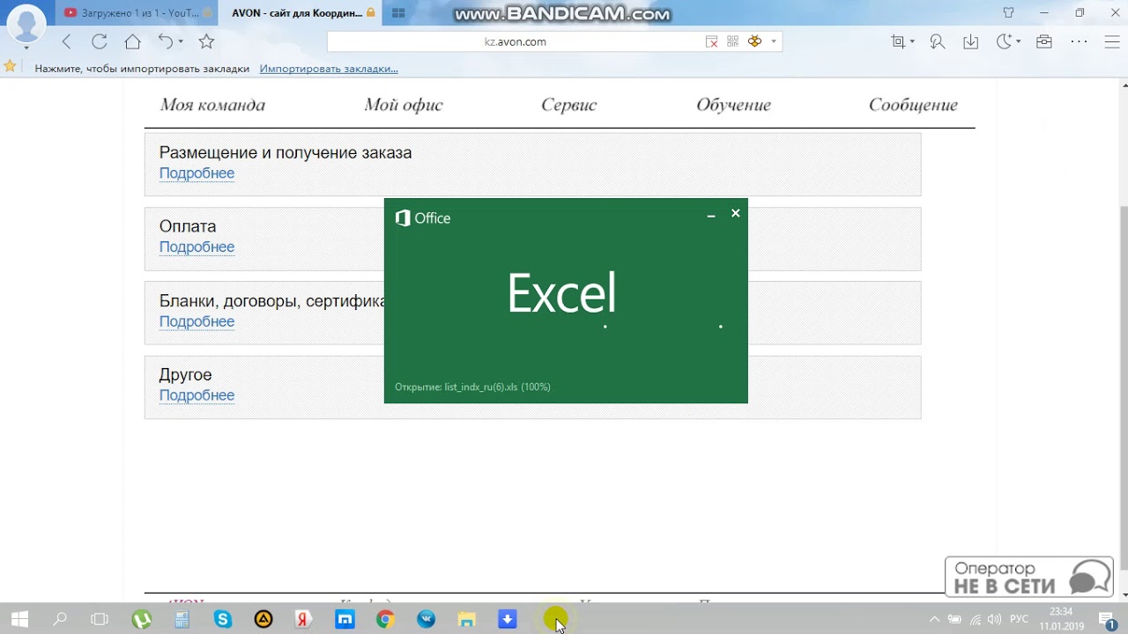Go to the browser home page
The image size is (1128, 634).
click(132, 41)
